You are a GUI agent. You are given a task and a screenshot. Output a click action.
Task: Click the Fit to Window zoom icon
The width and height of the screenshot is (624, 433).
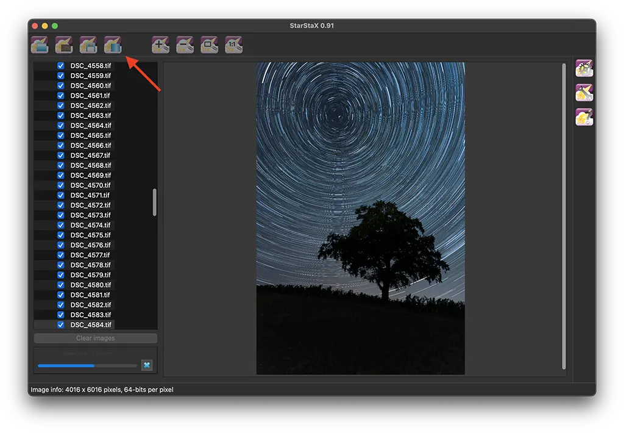pos(210,45)
